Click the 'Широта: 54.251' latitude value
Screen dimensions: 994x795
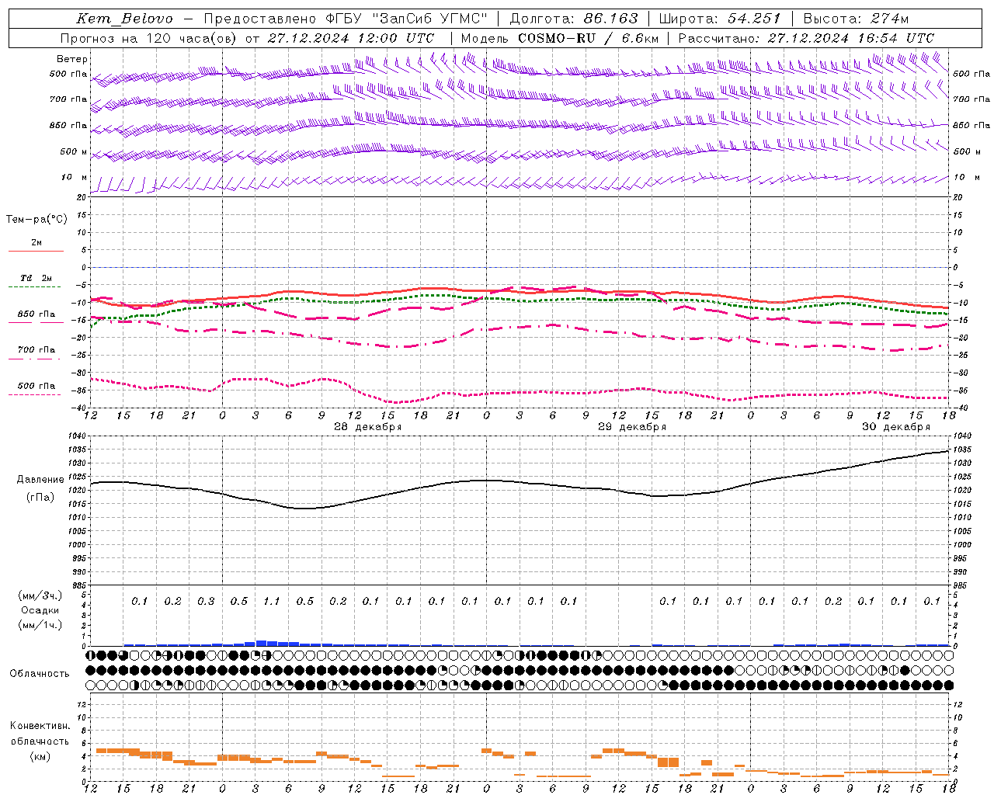tap(719, 19)
